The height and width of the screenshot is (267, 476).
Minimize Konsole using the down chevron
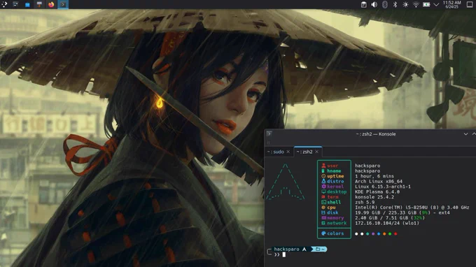465,134
